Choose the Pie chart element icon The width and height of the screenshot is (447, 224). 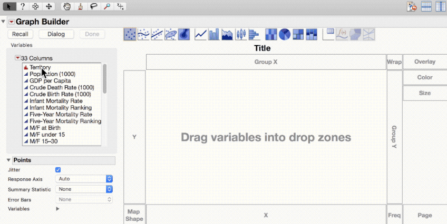pos(285,34)
